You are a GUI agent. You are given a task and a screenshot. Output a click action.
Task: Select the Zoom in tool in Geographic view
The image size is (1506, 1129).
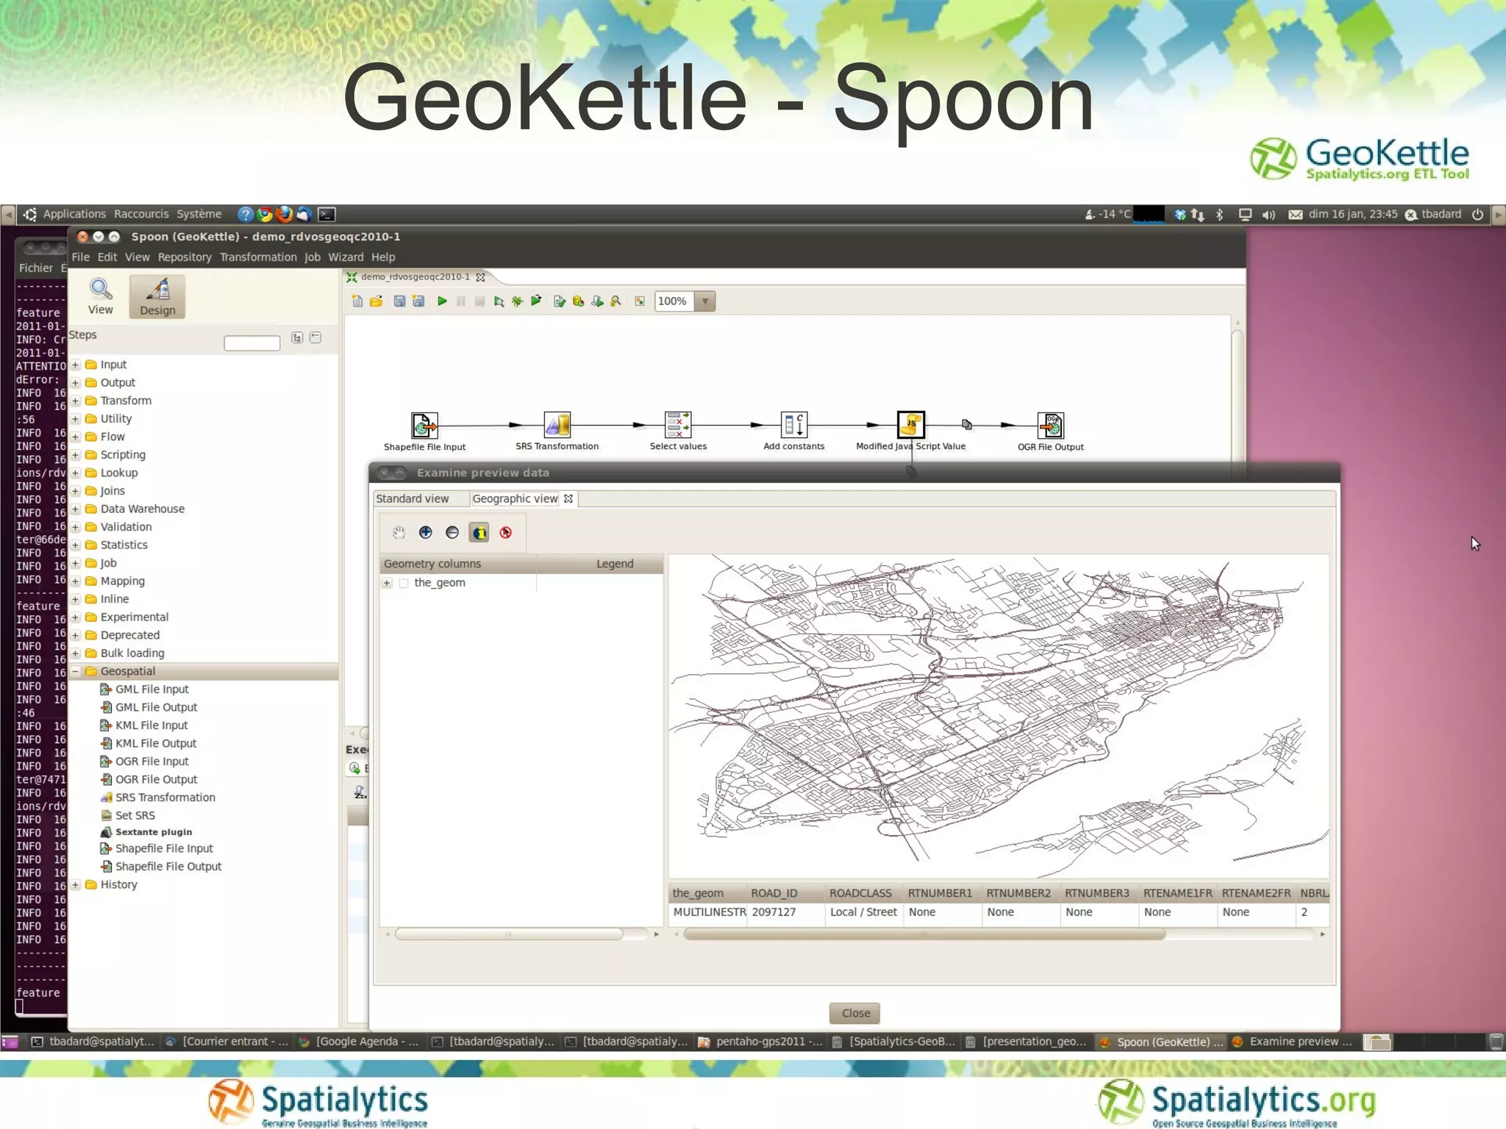point(425,533)
